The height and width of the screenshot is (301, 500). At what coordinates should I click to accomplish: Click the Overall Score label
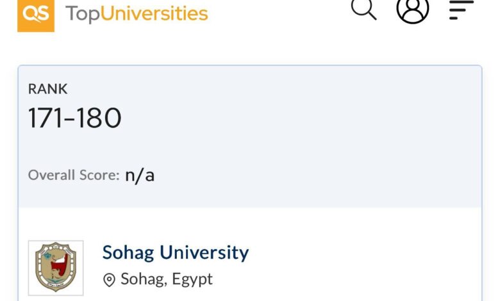tap(74, 175)
